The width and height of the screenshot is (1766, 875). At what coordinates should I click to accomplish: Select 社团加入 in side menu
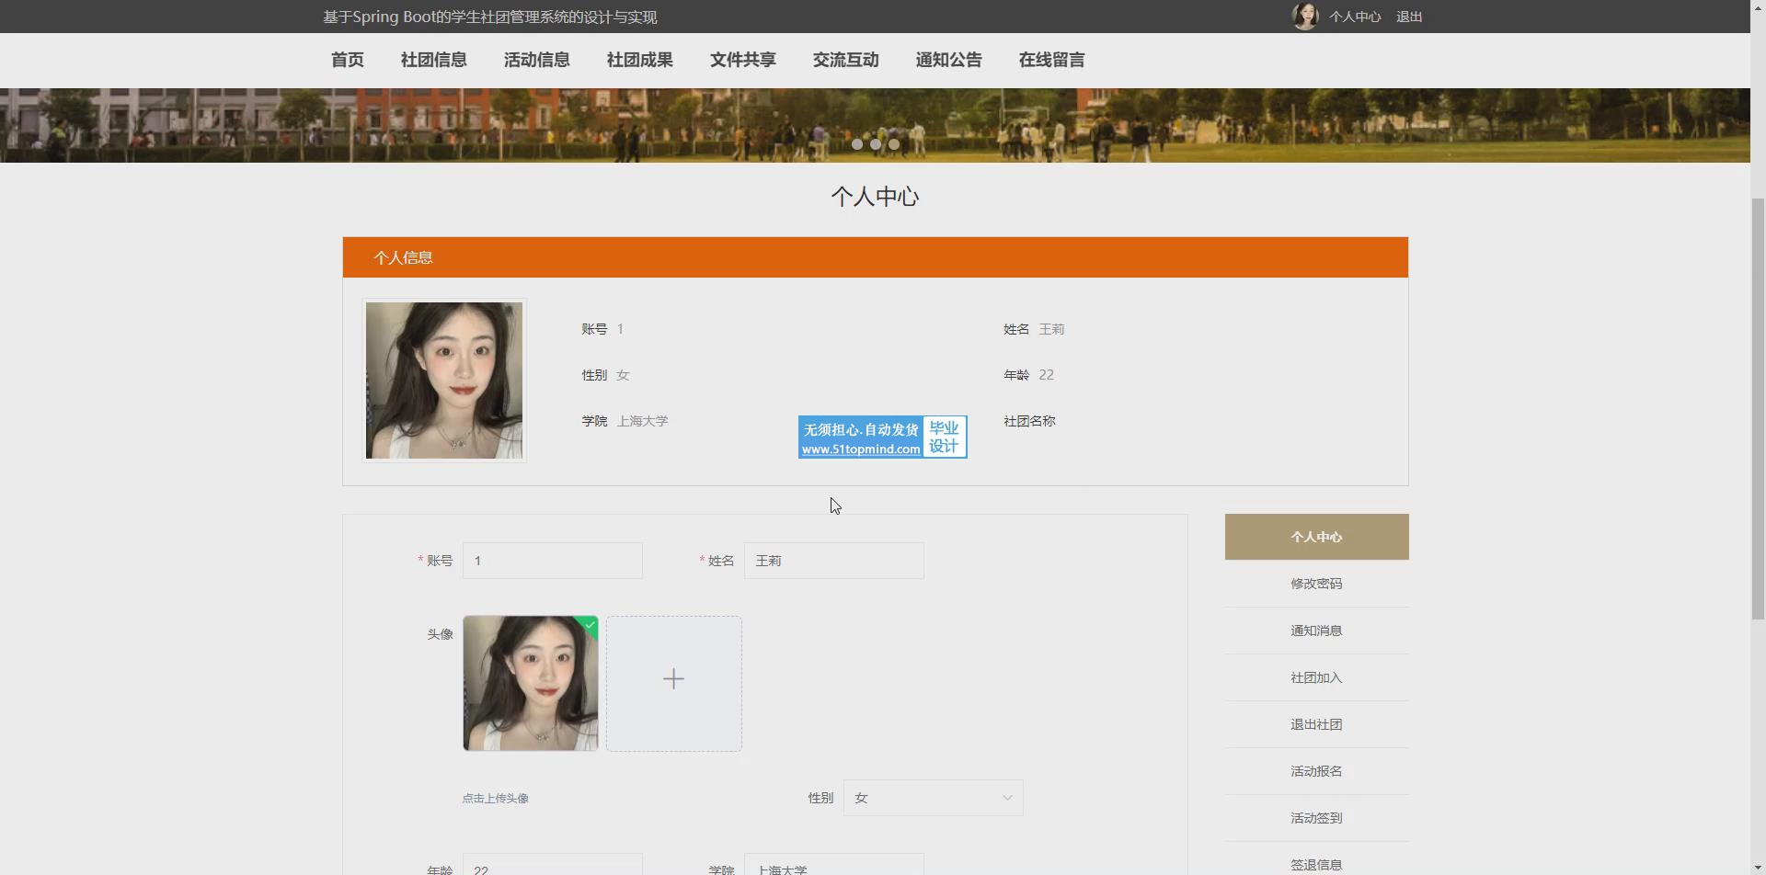(x=1315, y=677)
